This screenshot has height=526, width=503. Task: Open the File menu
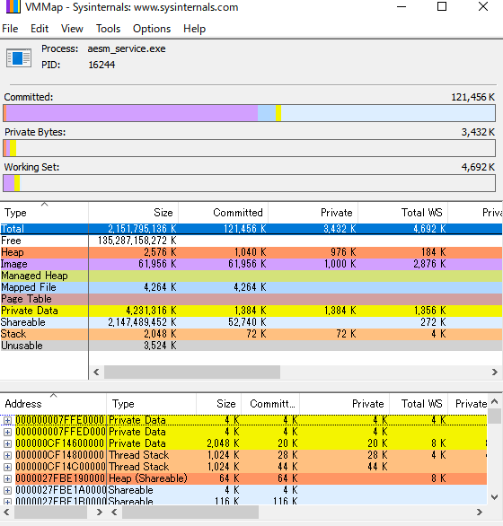(x=10, y=29)
